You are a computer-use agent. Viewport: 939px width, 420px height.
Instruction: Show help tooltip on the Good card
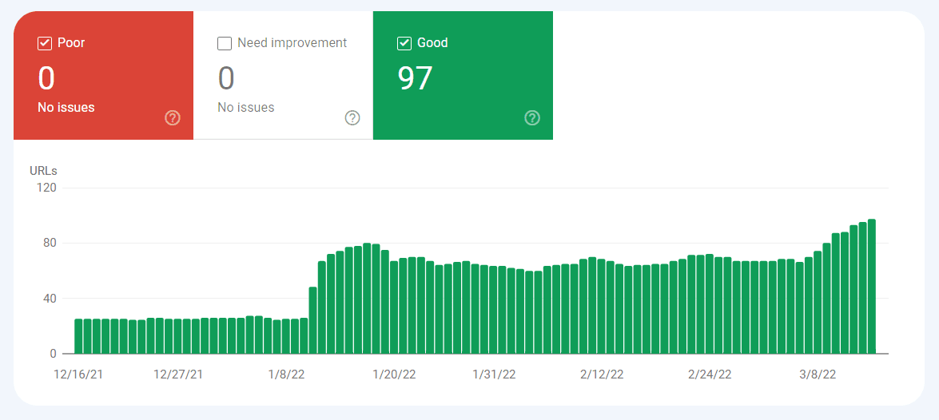(532, 118)
